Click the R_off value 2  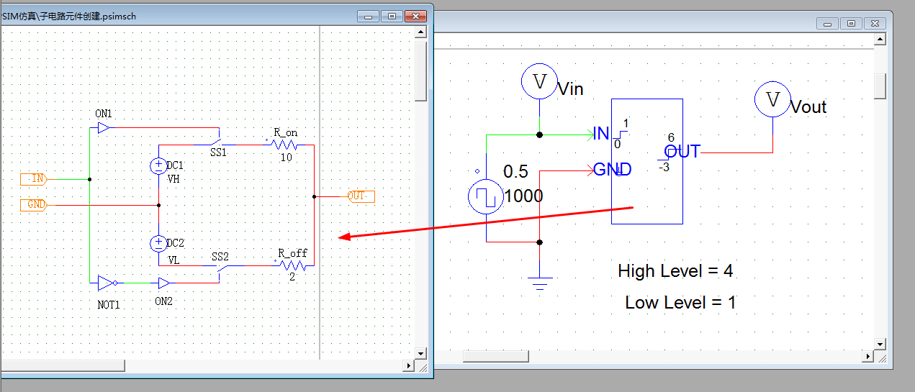292,278
